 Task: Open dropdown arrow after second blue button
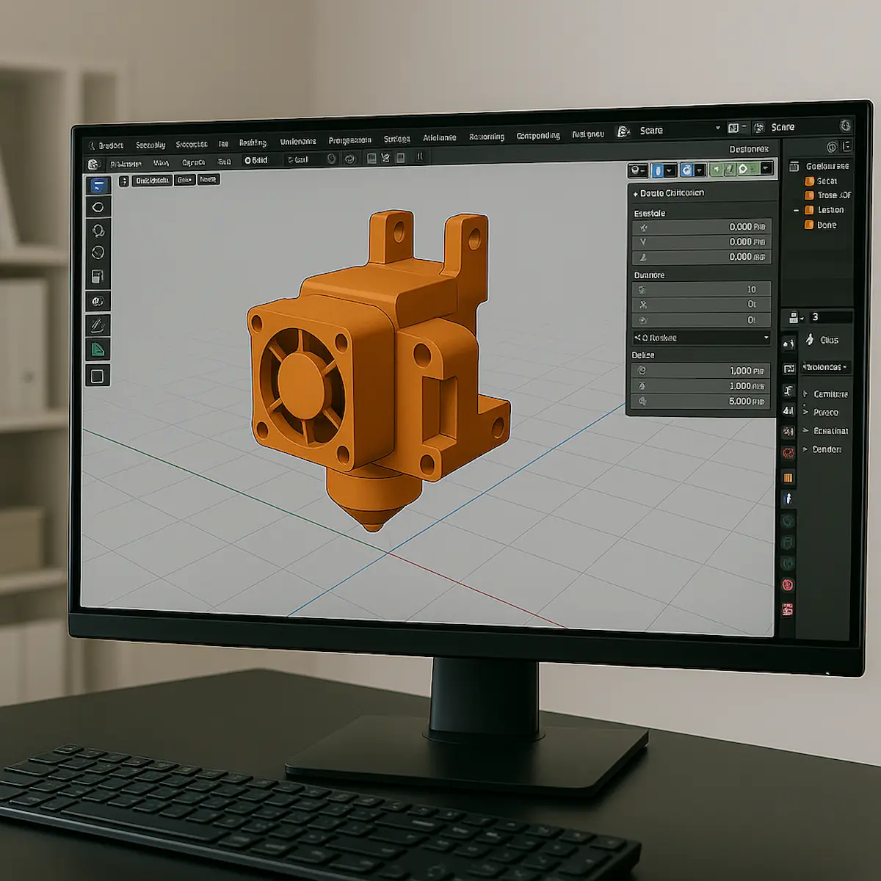pos(700,170)
